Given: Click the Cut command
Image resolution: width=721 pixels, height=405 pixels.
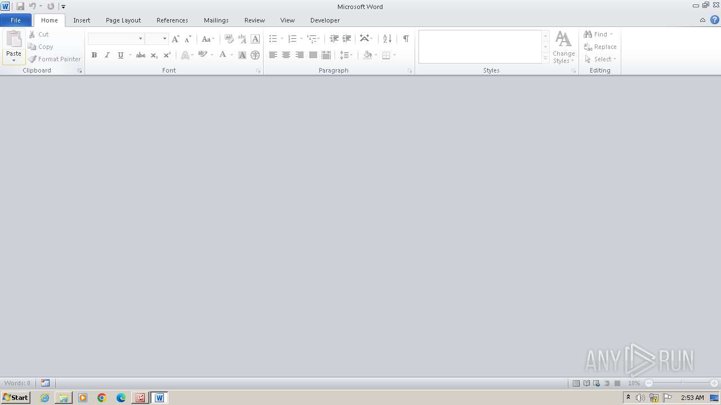Looking at the screenshot, I should click(39, 34).
